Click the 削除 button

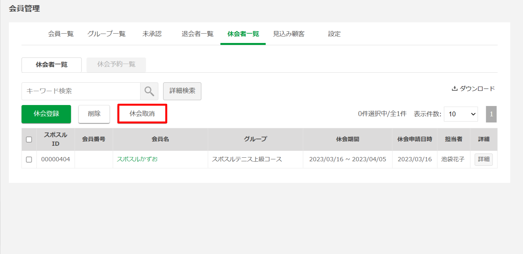(x=94, y=114)
